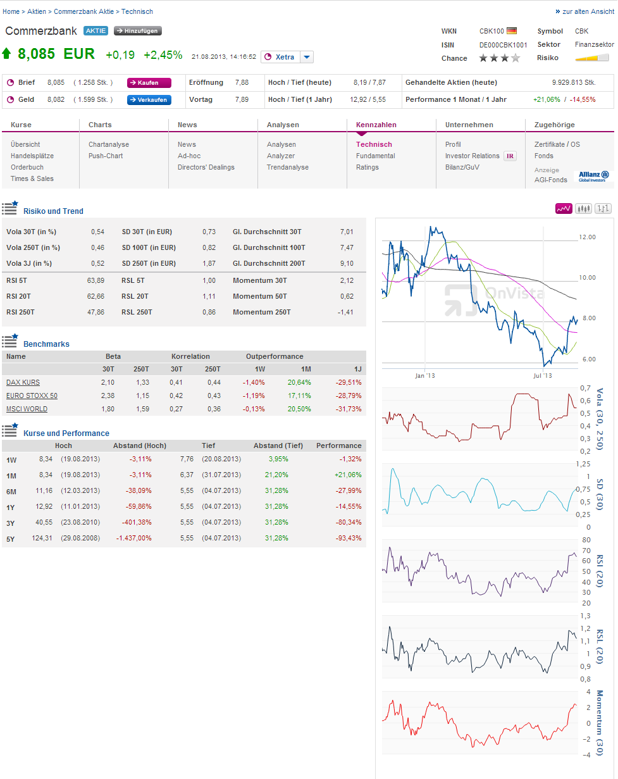Click the SD (30) chart
This screenshot has width=618, height=779.
(x=480, y=495)
